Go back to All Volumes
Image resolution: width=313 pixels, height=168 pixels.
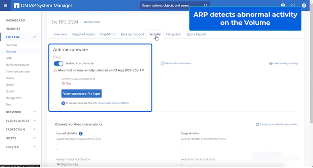(92, 22)
